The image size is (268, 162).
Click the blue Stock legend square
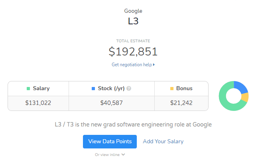tap(93, 89)
